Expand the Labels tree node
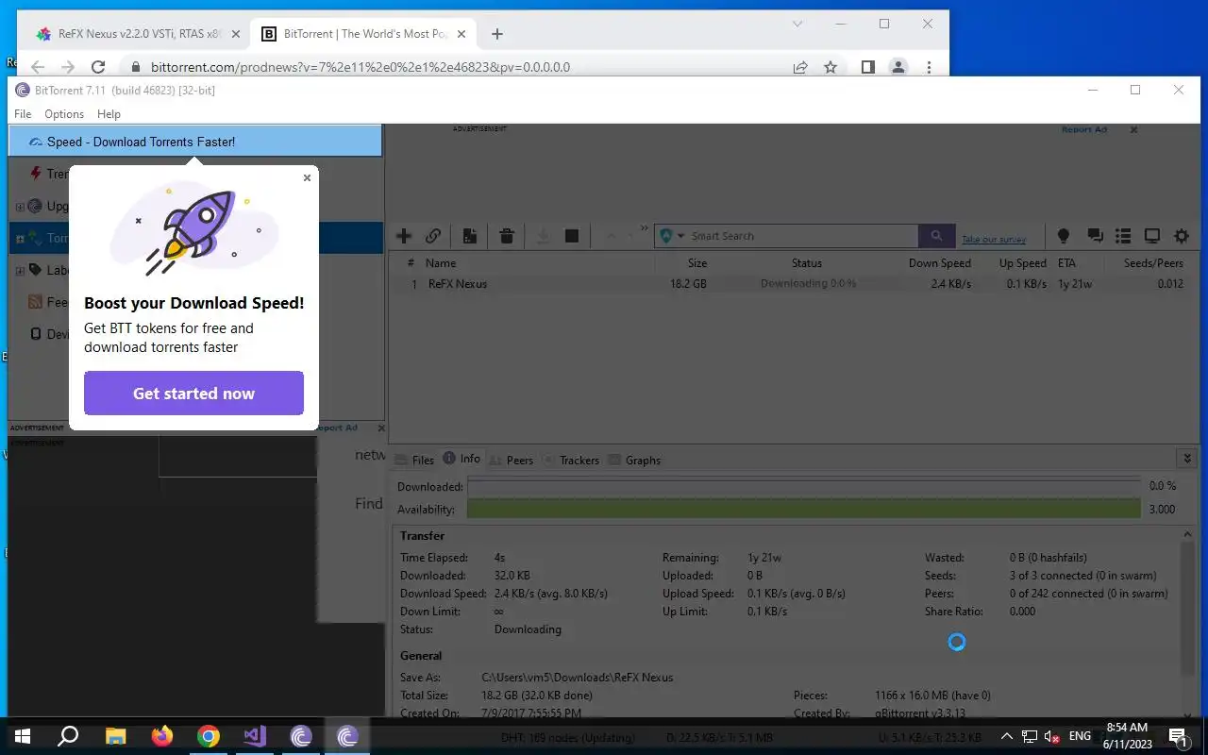The height and width of the screenshot is (755, 1208). [20, 271]
